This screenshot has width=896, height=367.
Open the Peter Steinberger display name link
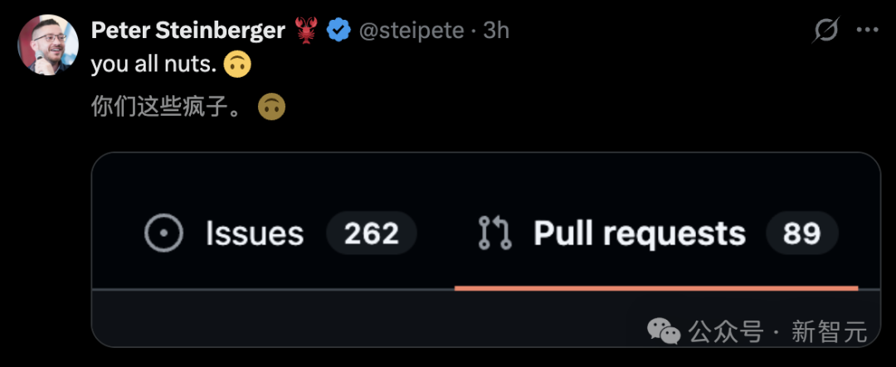click(187, 31)
